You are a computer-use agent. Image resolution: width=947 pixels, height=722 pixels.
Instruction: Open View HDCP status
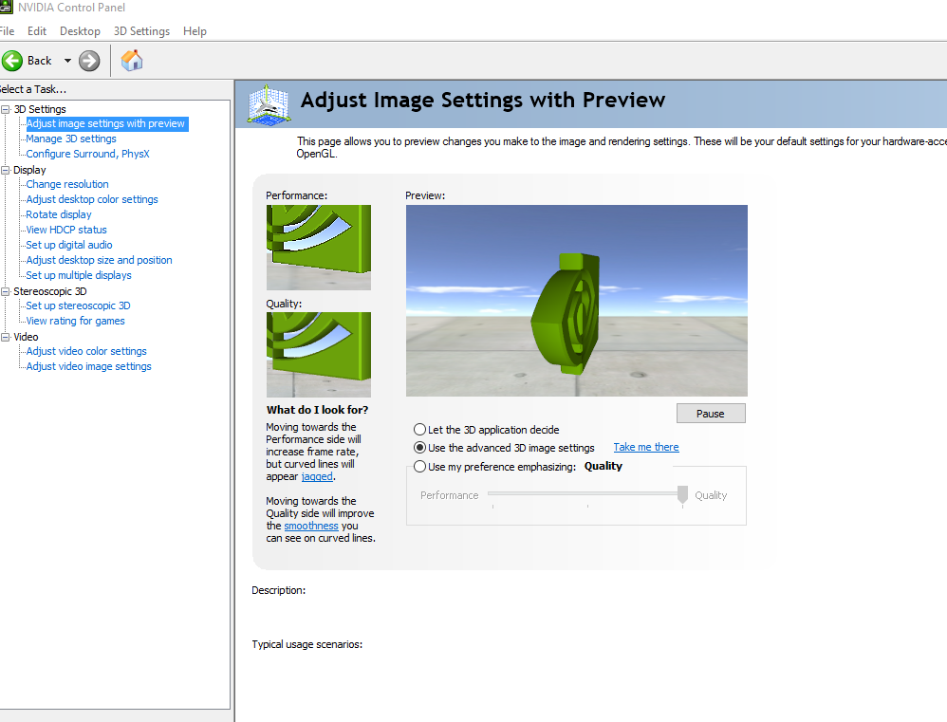pyautogui.click(x=66, y=230)
